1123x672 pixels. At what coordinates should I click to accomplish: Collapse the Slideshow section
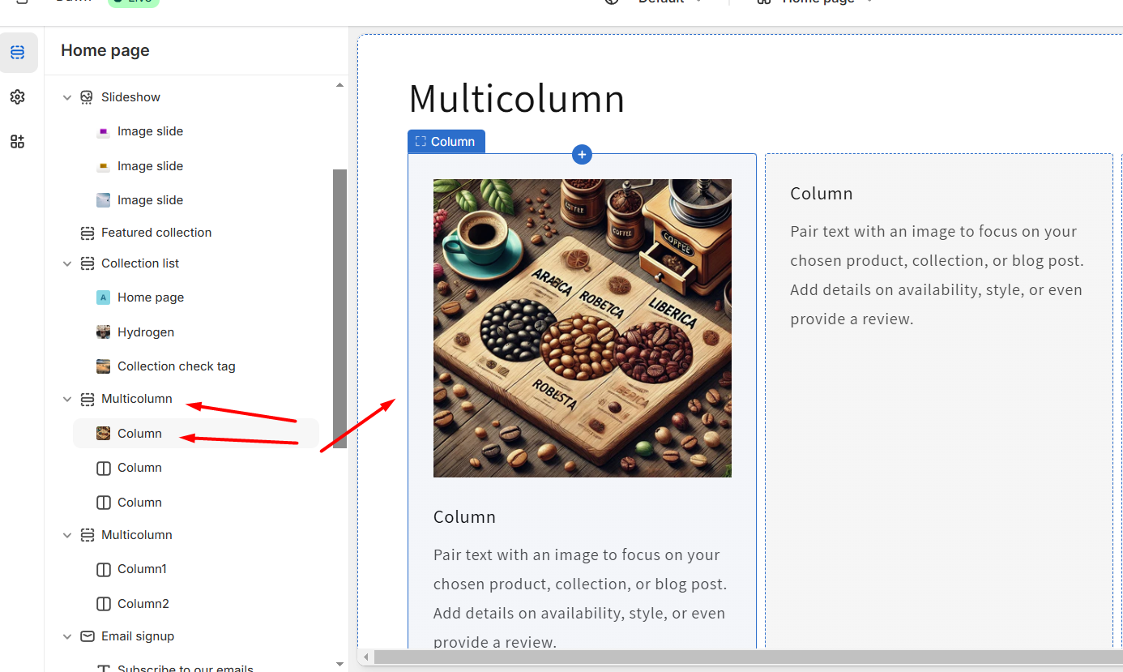click(x=67, y=97)
